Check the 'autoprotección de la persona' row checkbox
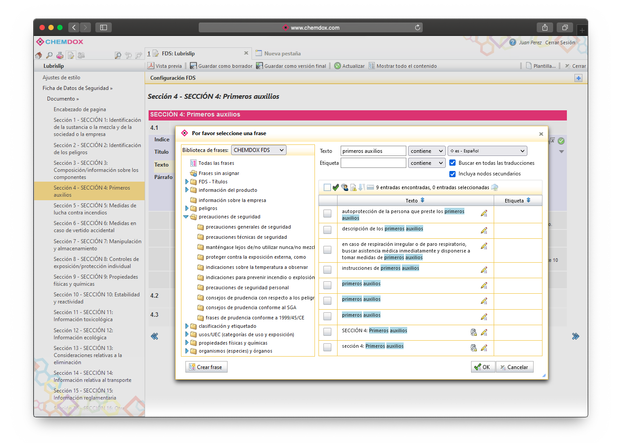This screenshot has height=443, width=621. coord(327,214)
